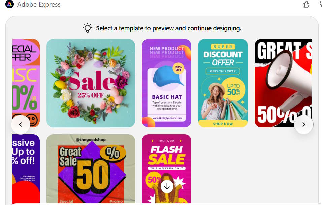
Task: Click the down arrow scroll button
Action: 167,186
